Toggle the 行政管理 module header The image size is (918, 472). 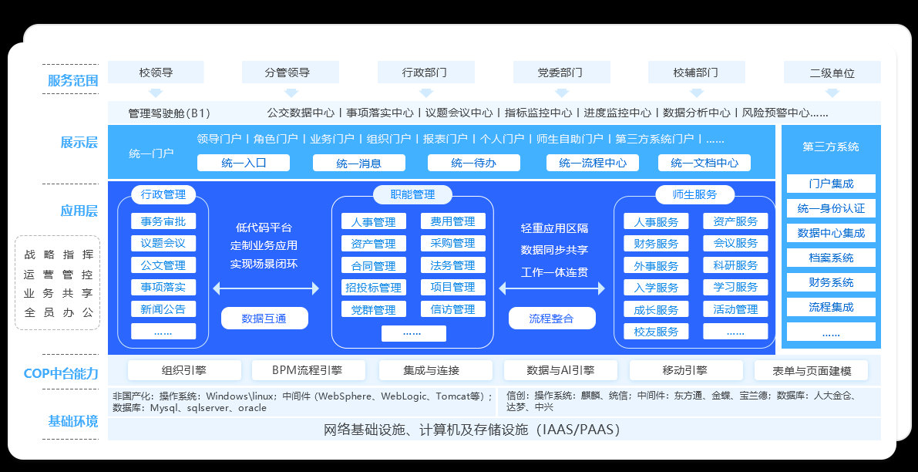[x=162, y=194]
